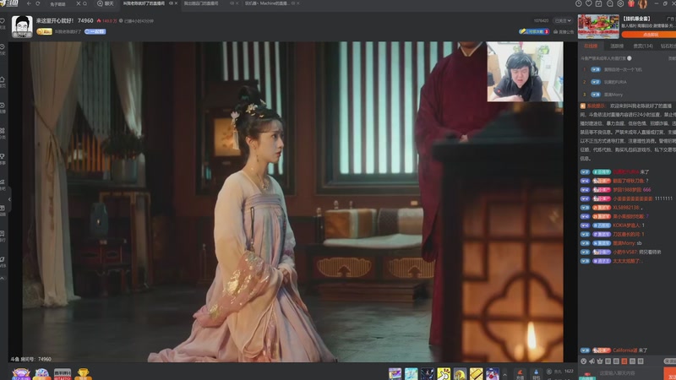This screenshot has width=676, height=380.
Task: Click the heart follow icon in left sidebar
Action: [x=3, y=22]
